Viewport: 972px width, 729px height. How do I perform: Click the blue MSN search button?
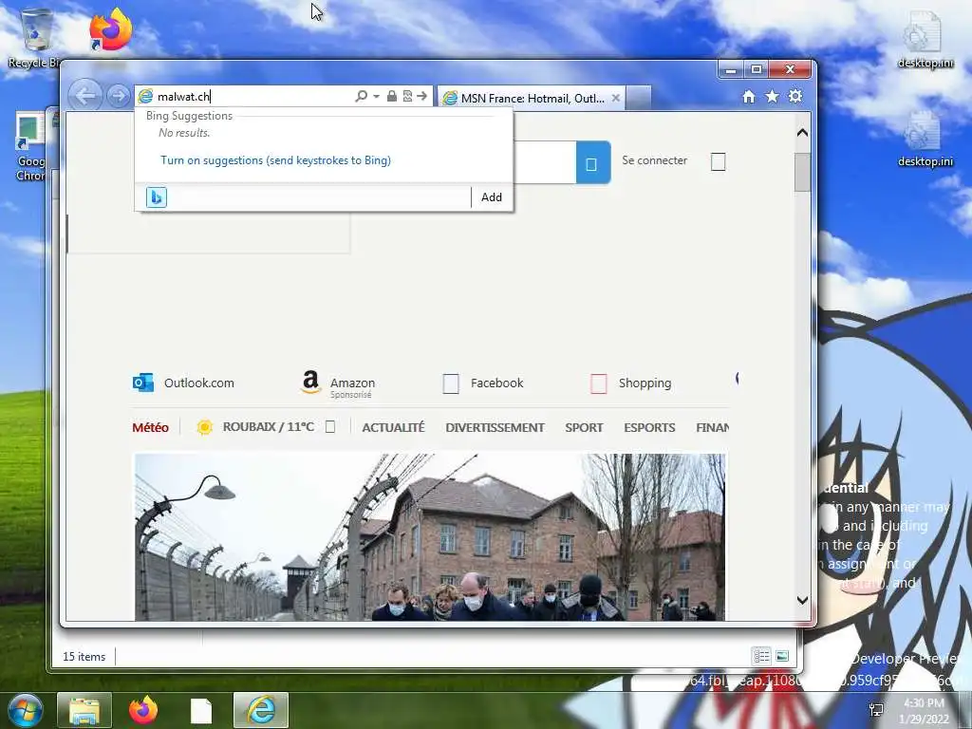(593, 163)
